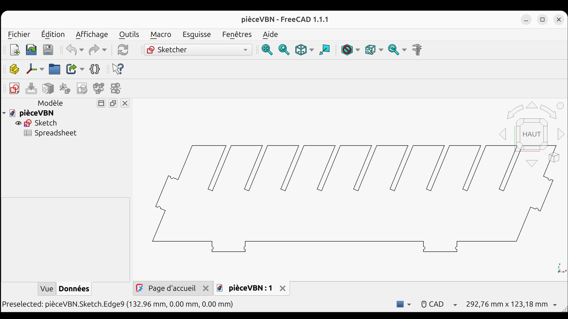The height and width of the screenshot is (319, 568).
Task: Open a file with the open icon
Action: 31,50
